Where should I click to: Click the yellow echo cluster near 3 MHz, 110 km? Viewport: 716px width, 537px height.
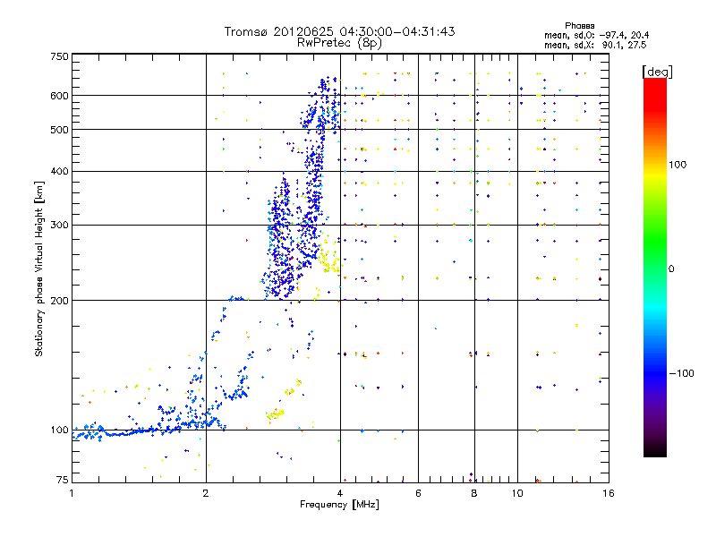pos(276,414)
